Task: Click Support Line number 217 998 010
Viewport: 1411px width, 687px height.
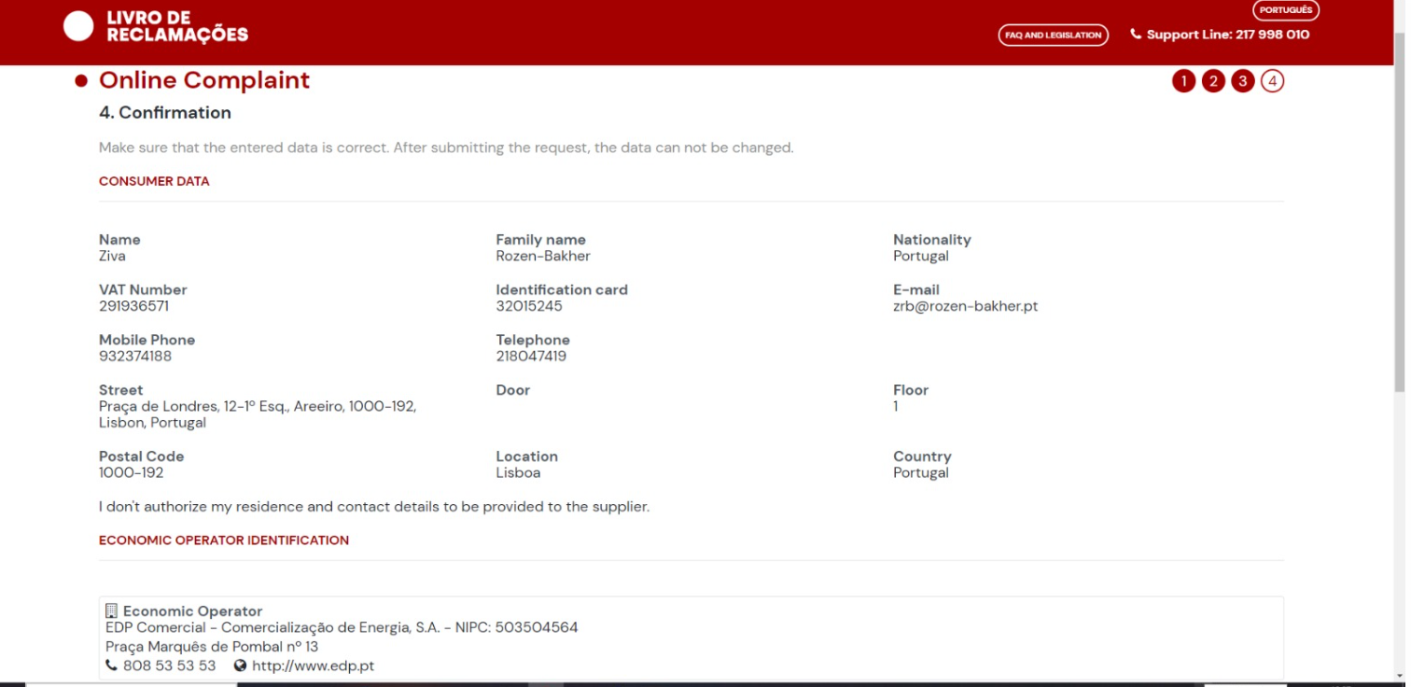Action: [x=1272, y=35]
